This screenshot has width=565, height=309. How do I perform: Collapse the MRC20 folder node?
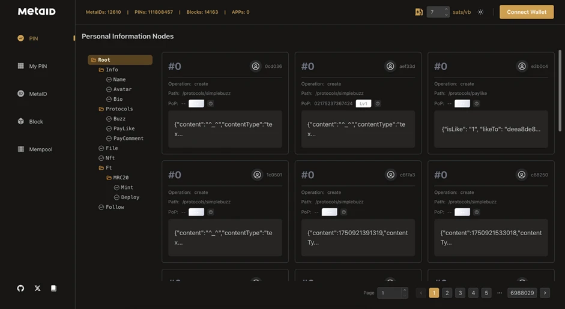109,178
